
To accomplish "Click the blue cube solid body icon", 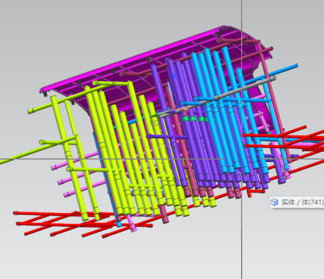I will pos(274,202).
